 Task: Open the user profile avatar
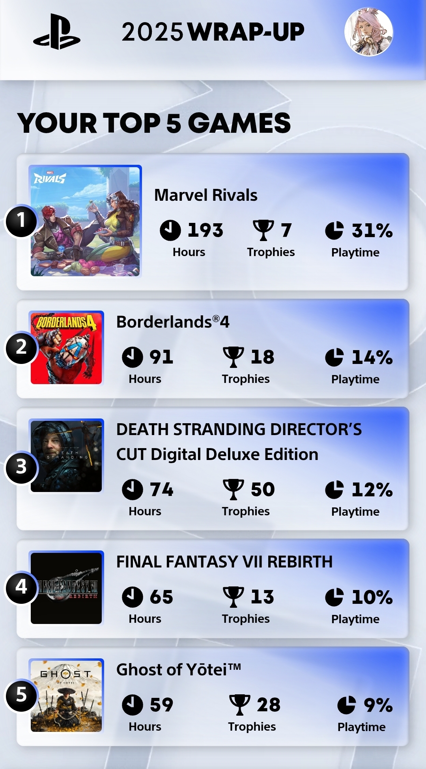click(x=368, y=32)
